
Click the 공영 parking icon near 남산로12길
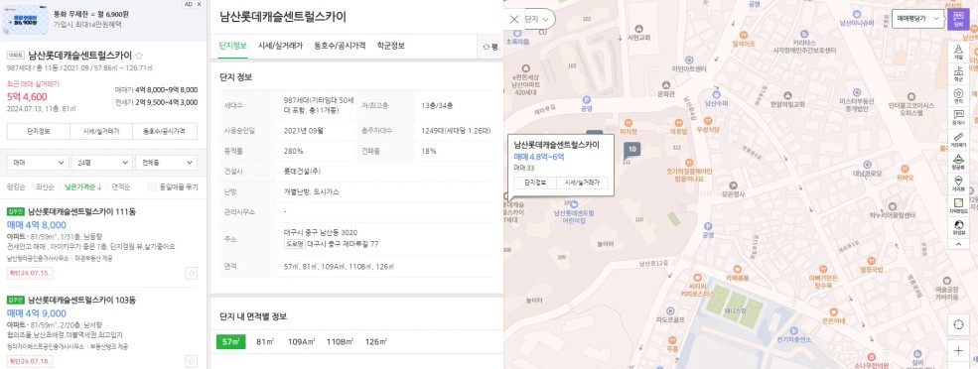(707, 226)
